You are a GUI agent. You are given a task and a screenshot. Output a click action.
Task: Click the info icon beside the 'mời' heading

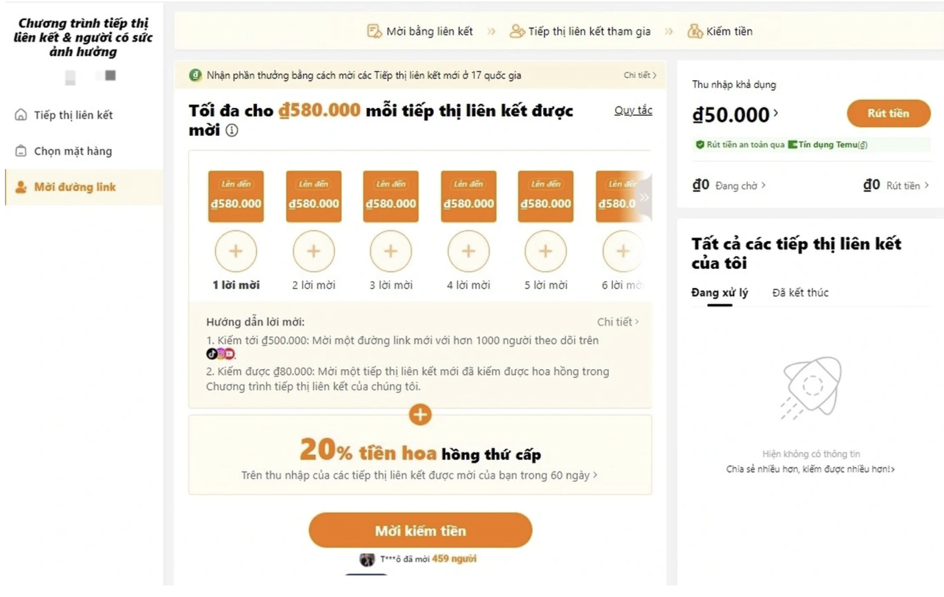point(232,130)
